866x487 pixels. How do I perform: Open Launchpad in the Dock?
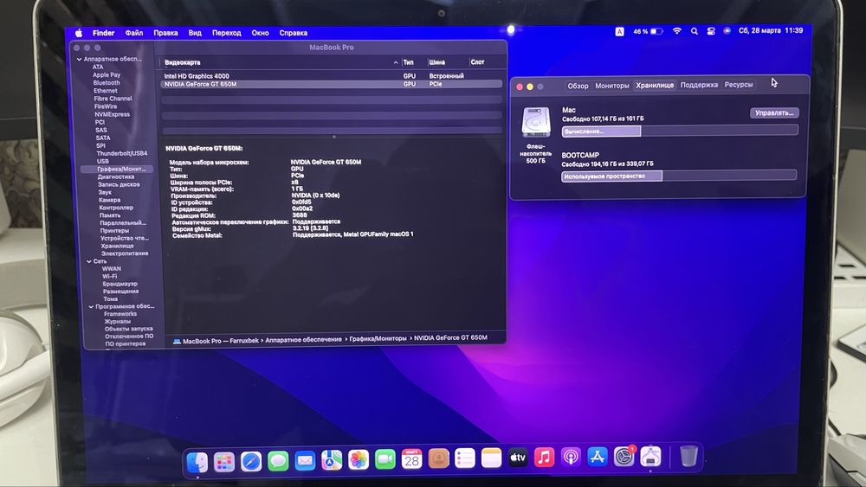coord(224,462)
